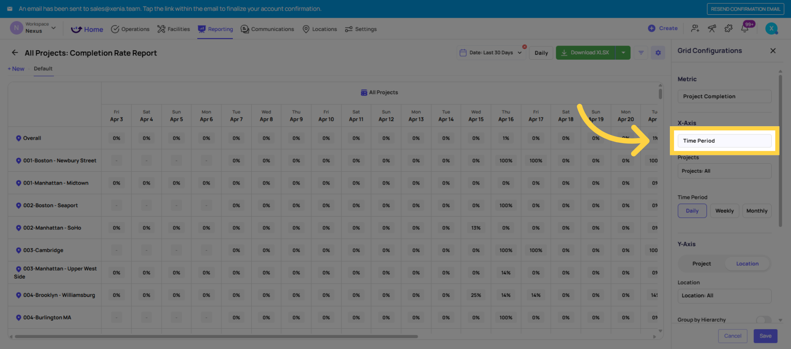Click the puzzle-piece integrations icon
This screenshot has height=349, width=791.
(728, 28)
